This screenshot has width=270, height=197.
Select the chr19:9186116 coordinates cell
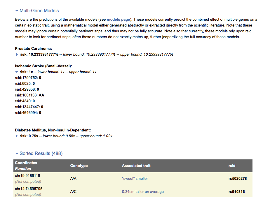point(27,176)
